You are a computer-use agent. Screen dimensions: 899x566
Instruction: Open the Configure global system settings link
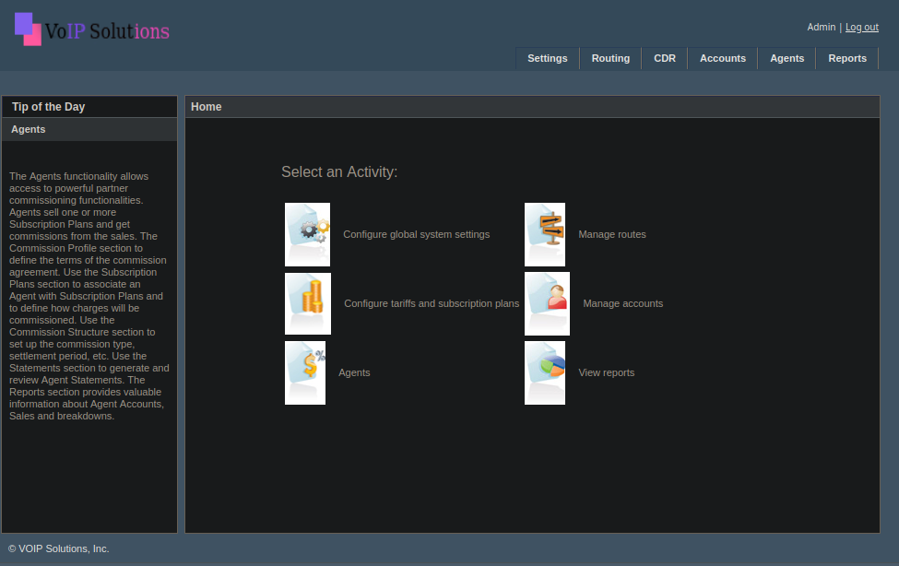click(x=416, y=234)
